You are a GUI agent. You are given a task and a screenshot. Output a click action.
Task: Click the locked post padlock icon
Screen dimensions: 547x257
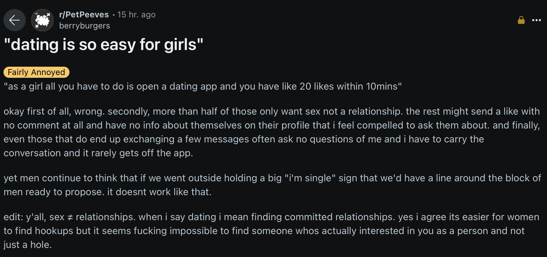[521, 20]
